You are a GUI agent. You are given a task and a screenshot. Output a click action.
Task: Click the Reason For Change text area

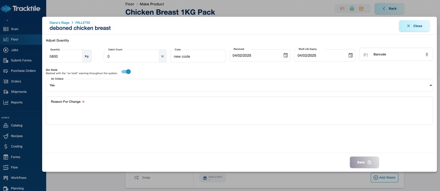(239, 113)
